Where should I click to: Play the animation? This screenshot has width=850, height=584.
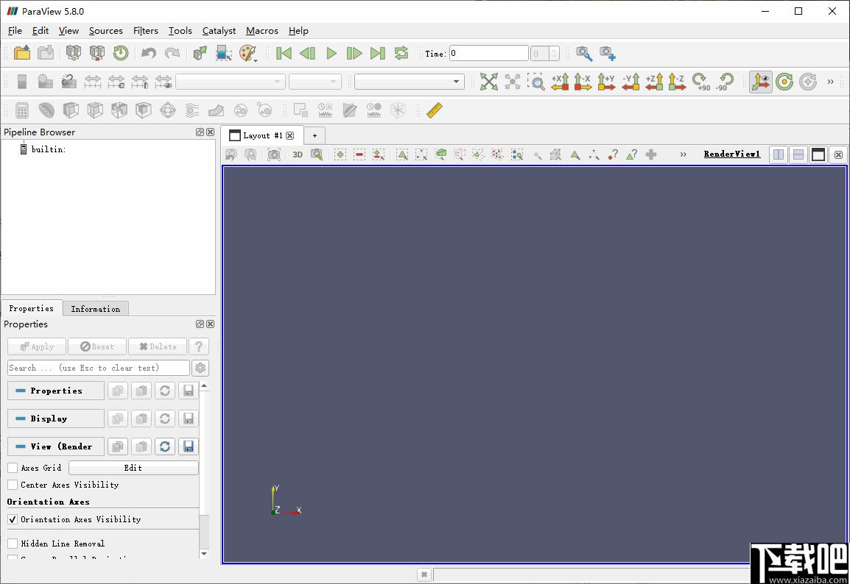tap(331, 53)
